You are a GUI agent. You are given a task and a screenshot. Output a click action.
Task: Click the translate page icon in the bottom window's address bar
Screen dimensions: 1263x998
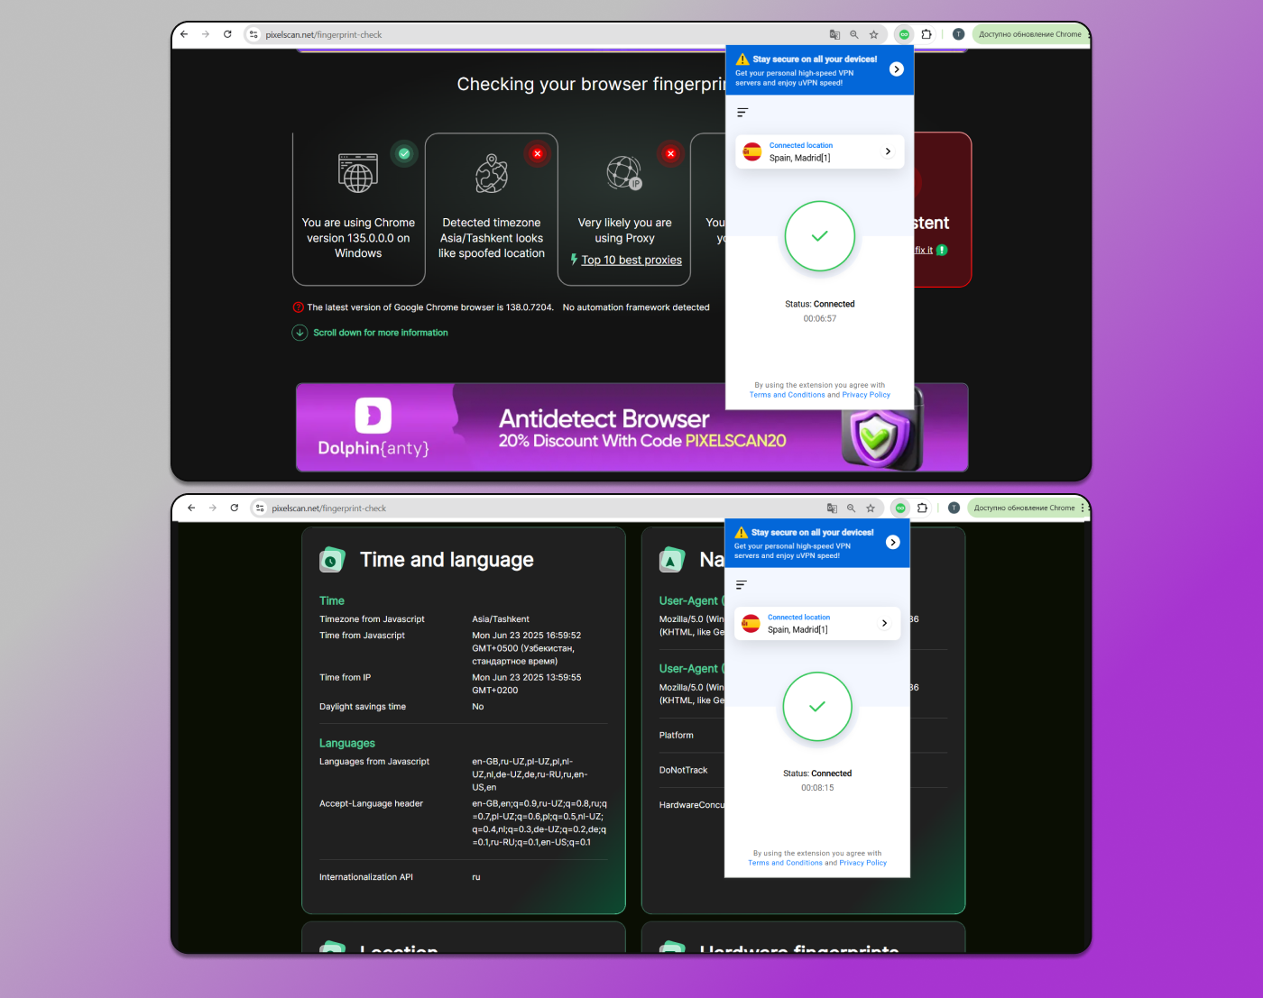coord(832,508)
